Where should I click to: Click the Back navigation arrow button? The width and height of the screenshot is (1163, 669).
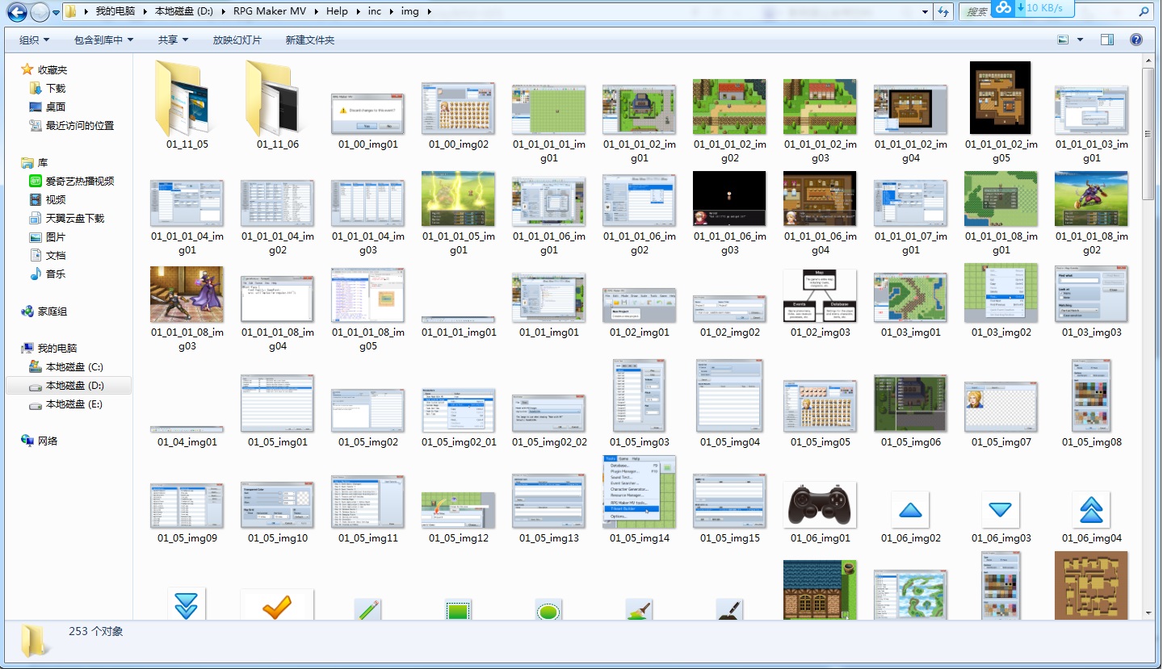point(17,12)
